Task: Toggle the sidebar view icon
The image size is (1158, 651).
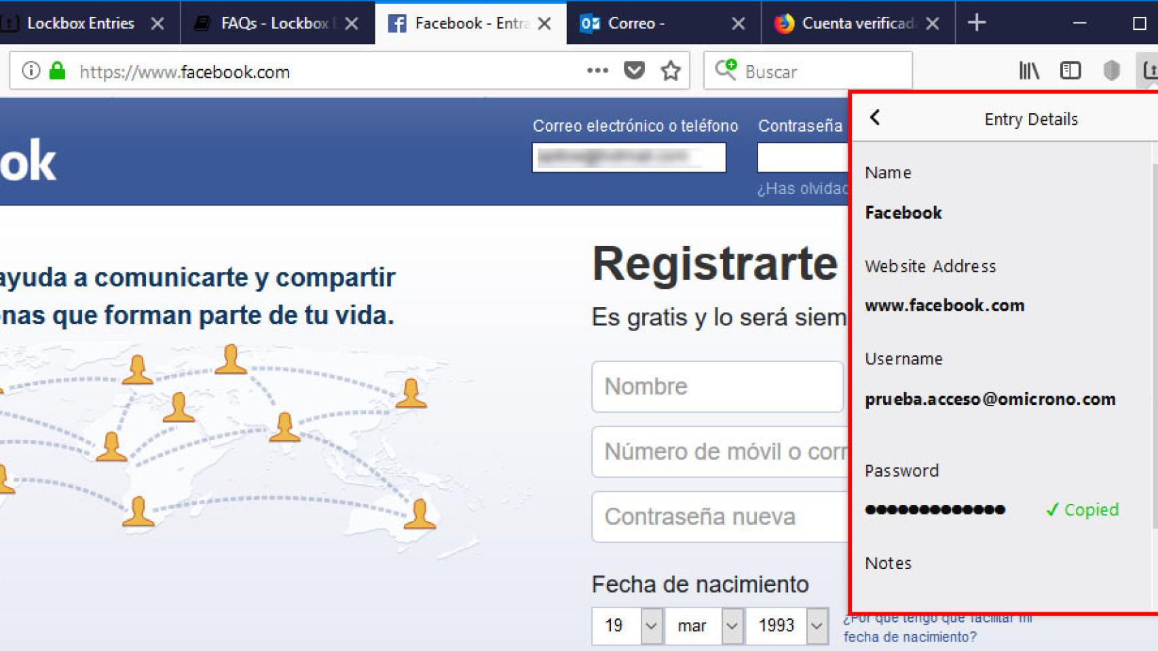Action: (x=1070, y=71)
